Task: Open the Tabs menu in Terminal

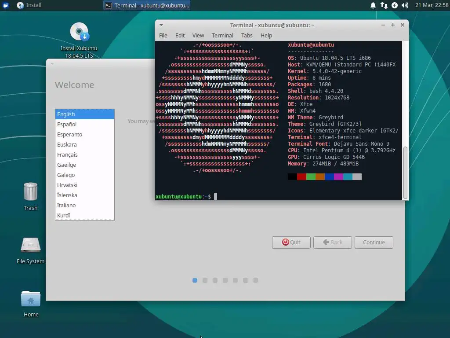Action: 247,35
